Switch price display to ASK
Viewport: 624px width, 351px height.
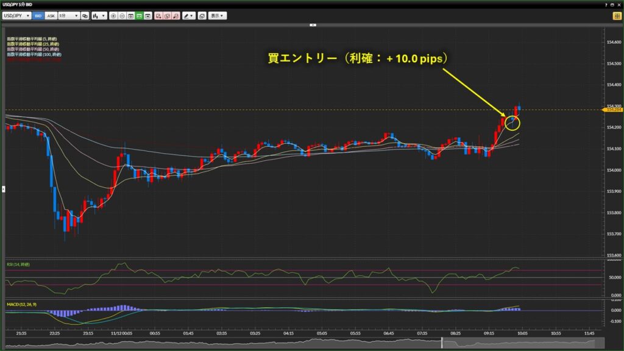click(x=51, y=15)
